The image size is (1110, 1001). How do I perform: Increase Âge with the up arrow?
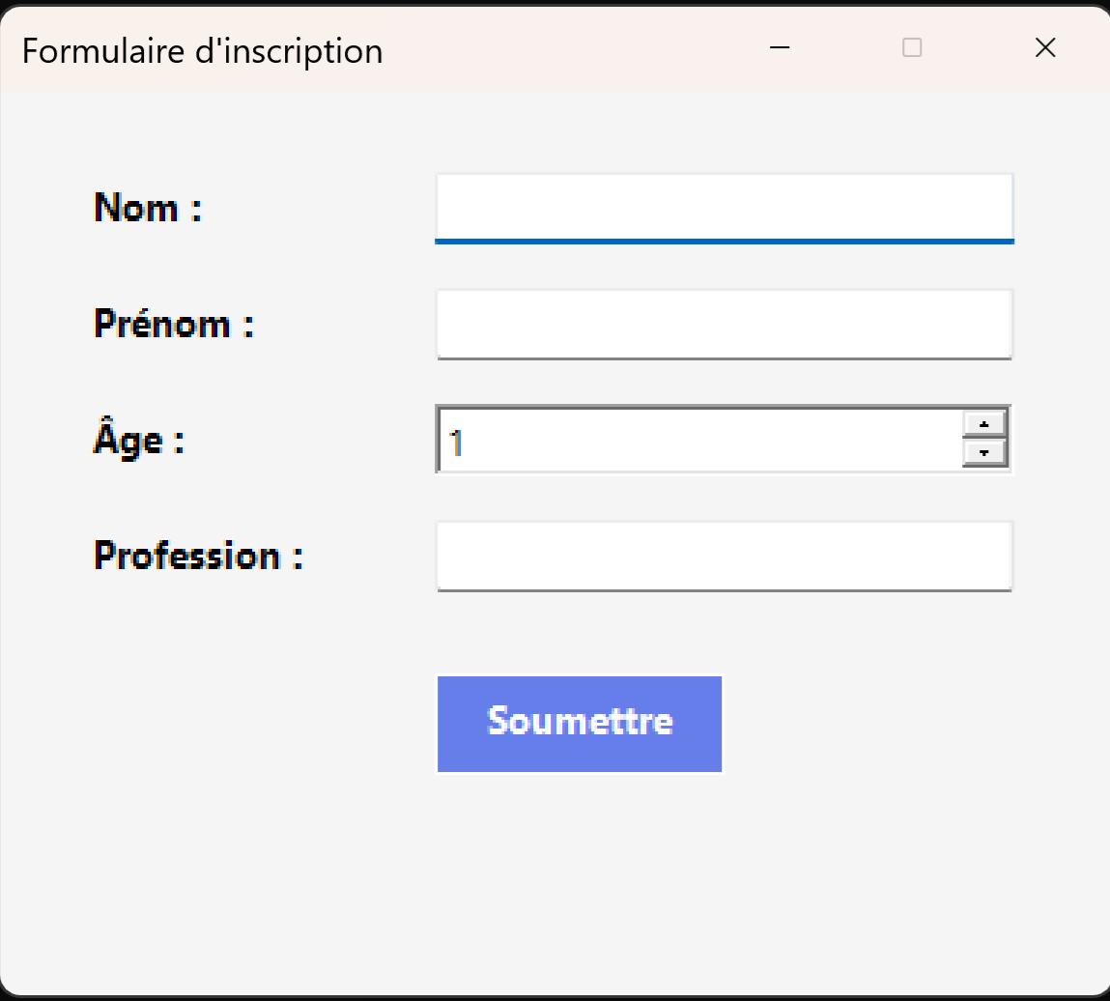click(x=984, y=423)
